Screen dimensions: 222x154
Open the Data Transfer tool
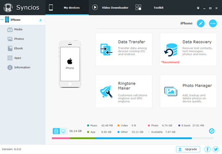[x=124, y=49]
